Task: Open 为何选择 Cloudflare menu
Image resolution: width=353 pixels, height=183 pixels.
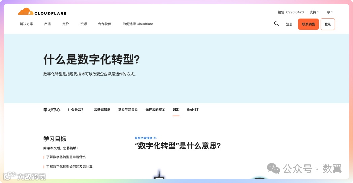Action: coord(138,24)
